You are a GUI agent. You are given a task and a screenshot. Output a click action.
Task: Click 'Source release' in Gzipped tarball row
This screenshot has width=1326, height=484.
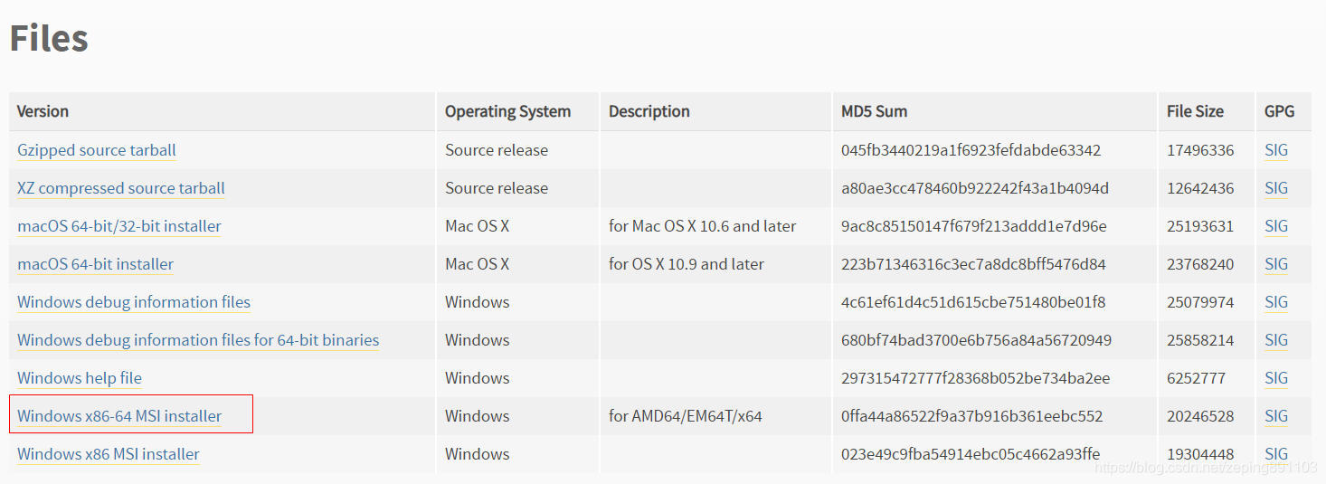(497, 150)
